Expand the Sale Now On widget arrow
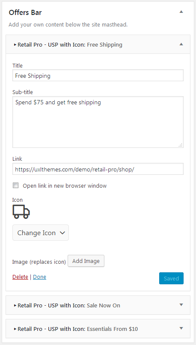Image resolution: width=196 pixels, height=345 pixels. pos(181,305)
